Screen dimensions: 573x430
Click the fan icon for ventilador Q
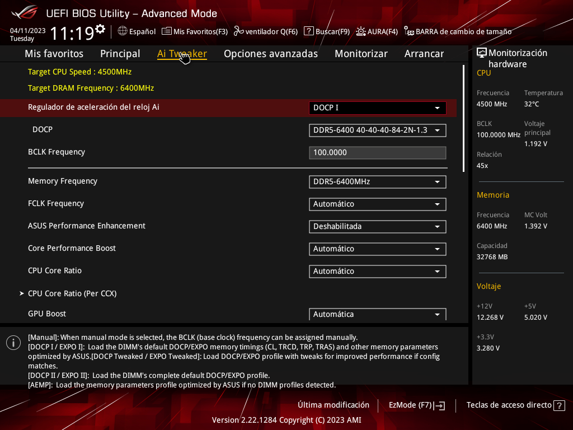coord(238,31)
